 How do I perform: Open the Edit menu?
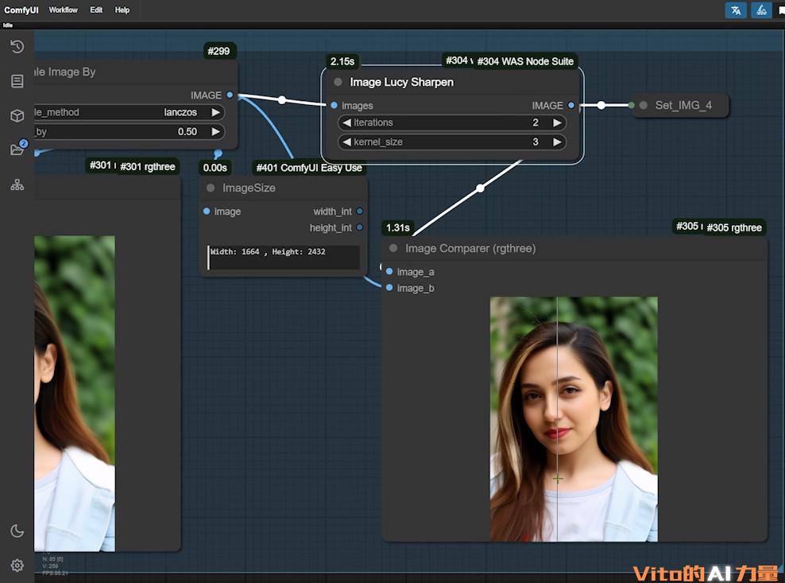(x=96, y=10)
